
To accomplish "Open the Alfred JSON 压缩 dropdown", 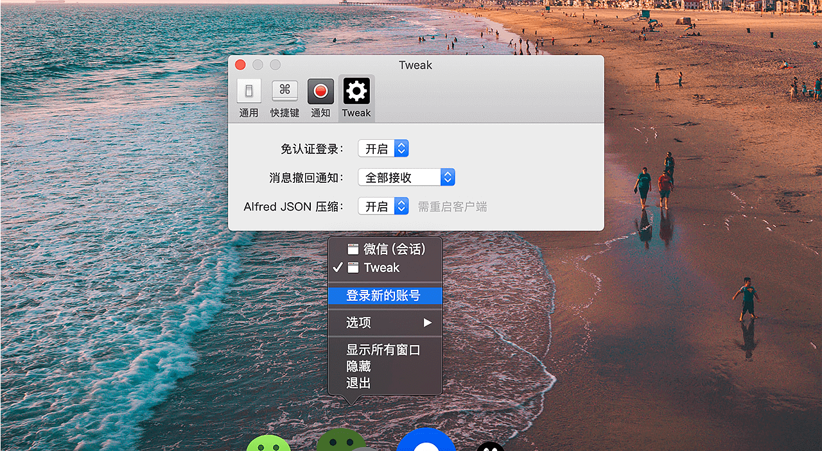I will click(383, 207).
